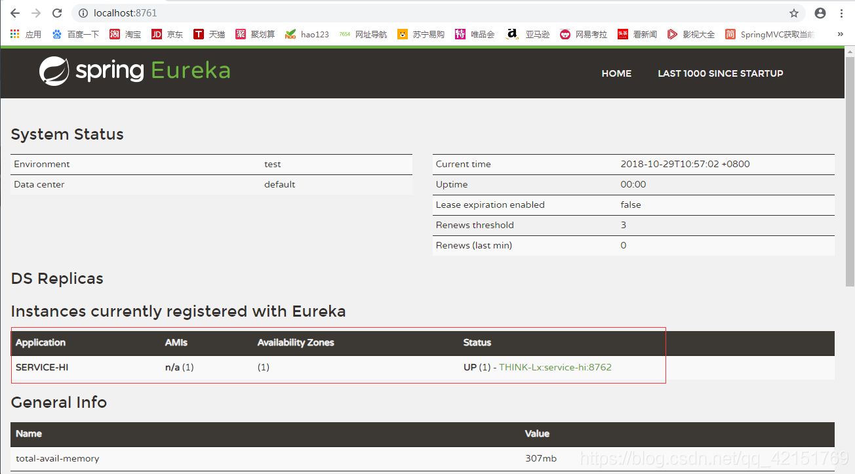Open the Chrome three-dot menu
This screenshot has height=474, width=855.
click(841, 13)
